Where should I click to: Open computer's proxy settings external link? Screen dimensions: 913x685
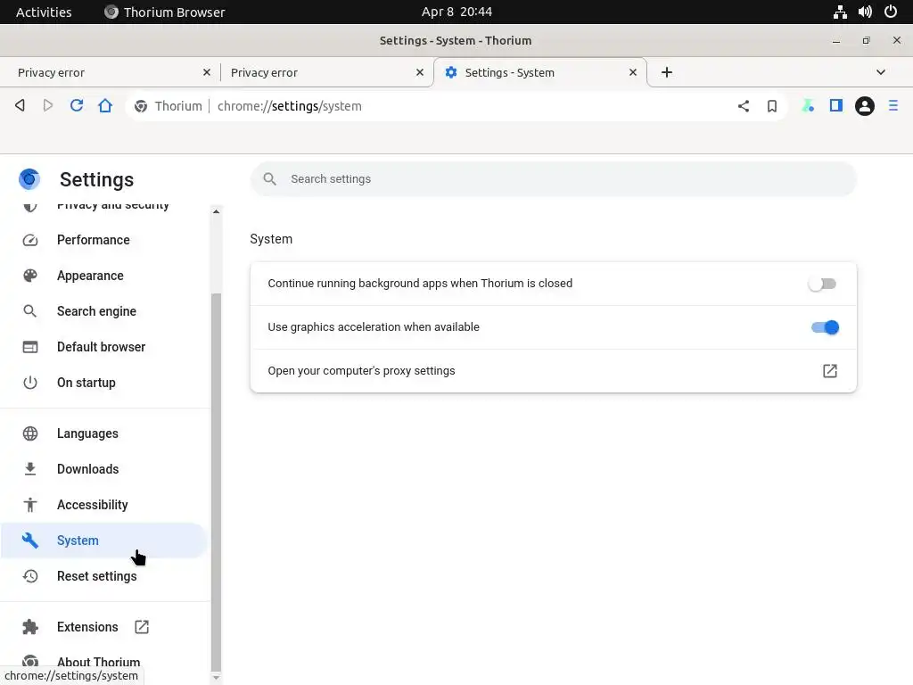click(x=830, y=371)
